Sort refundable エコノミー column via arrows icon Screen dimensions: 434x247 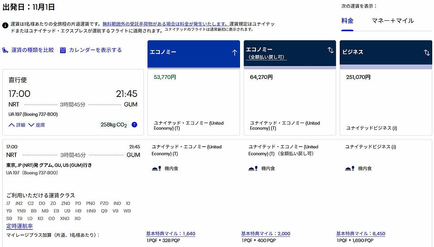click(x=330, y=50)
